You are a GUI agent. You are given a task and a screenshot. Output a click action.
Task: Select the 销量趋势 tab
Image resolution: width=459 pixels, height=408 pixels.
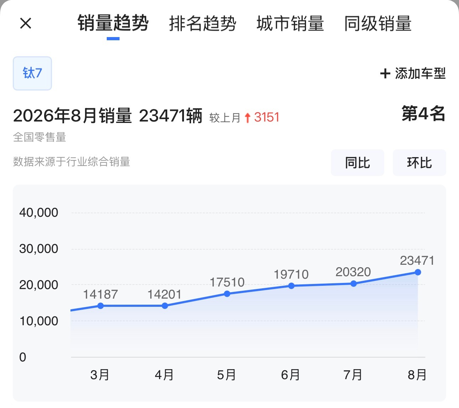[113, 24]
